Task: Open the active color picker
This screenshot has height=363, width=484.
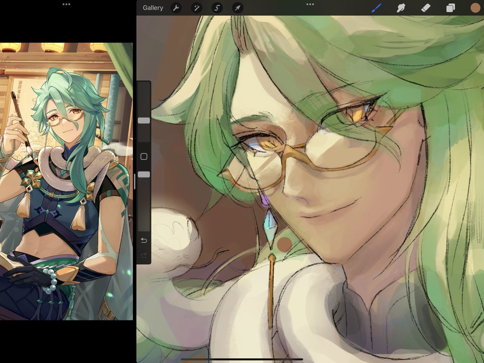Action: (x=475, y=8)
